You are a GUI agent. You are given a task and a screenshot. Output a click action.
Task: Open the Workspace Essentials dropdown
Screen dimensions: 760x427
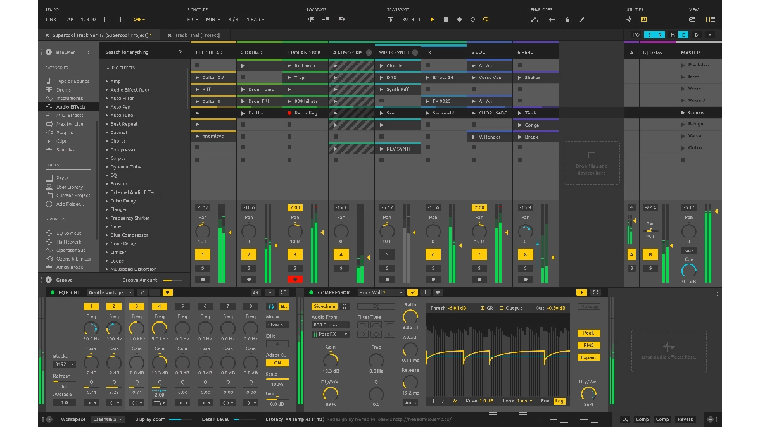[108, 419]
